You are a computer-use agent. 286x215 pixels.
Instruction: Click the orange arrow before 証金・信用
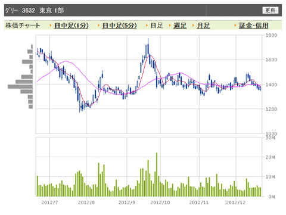235,26
